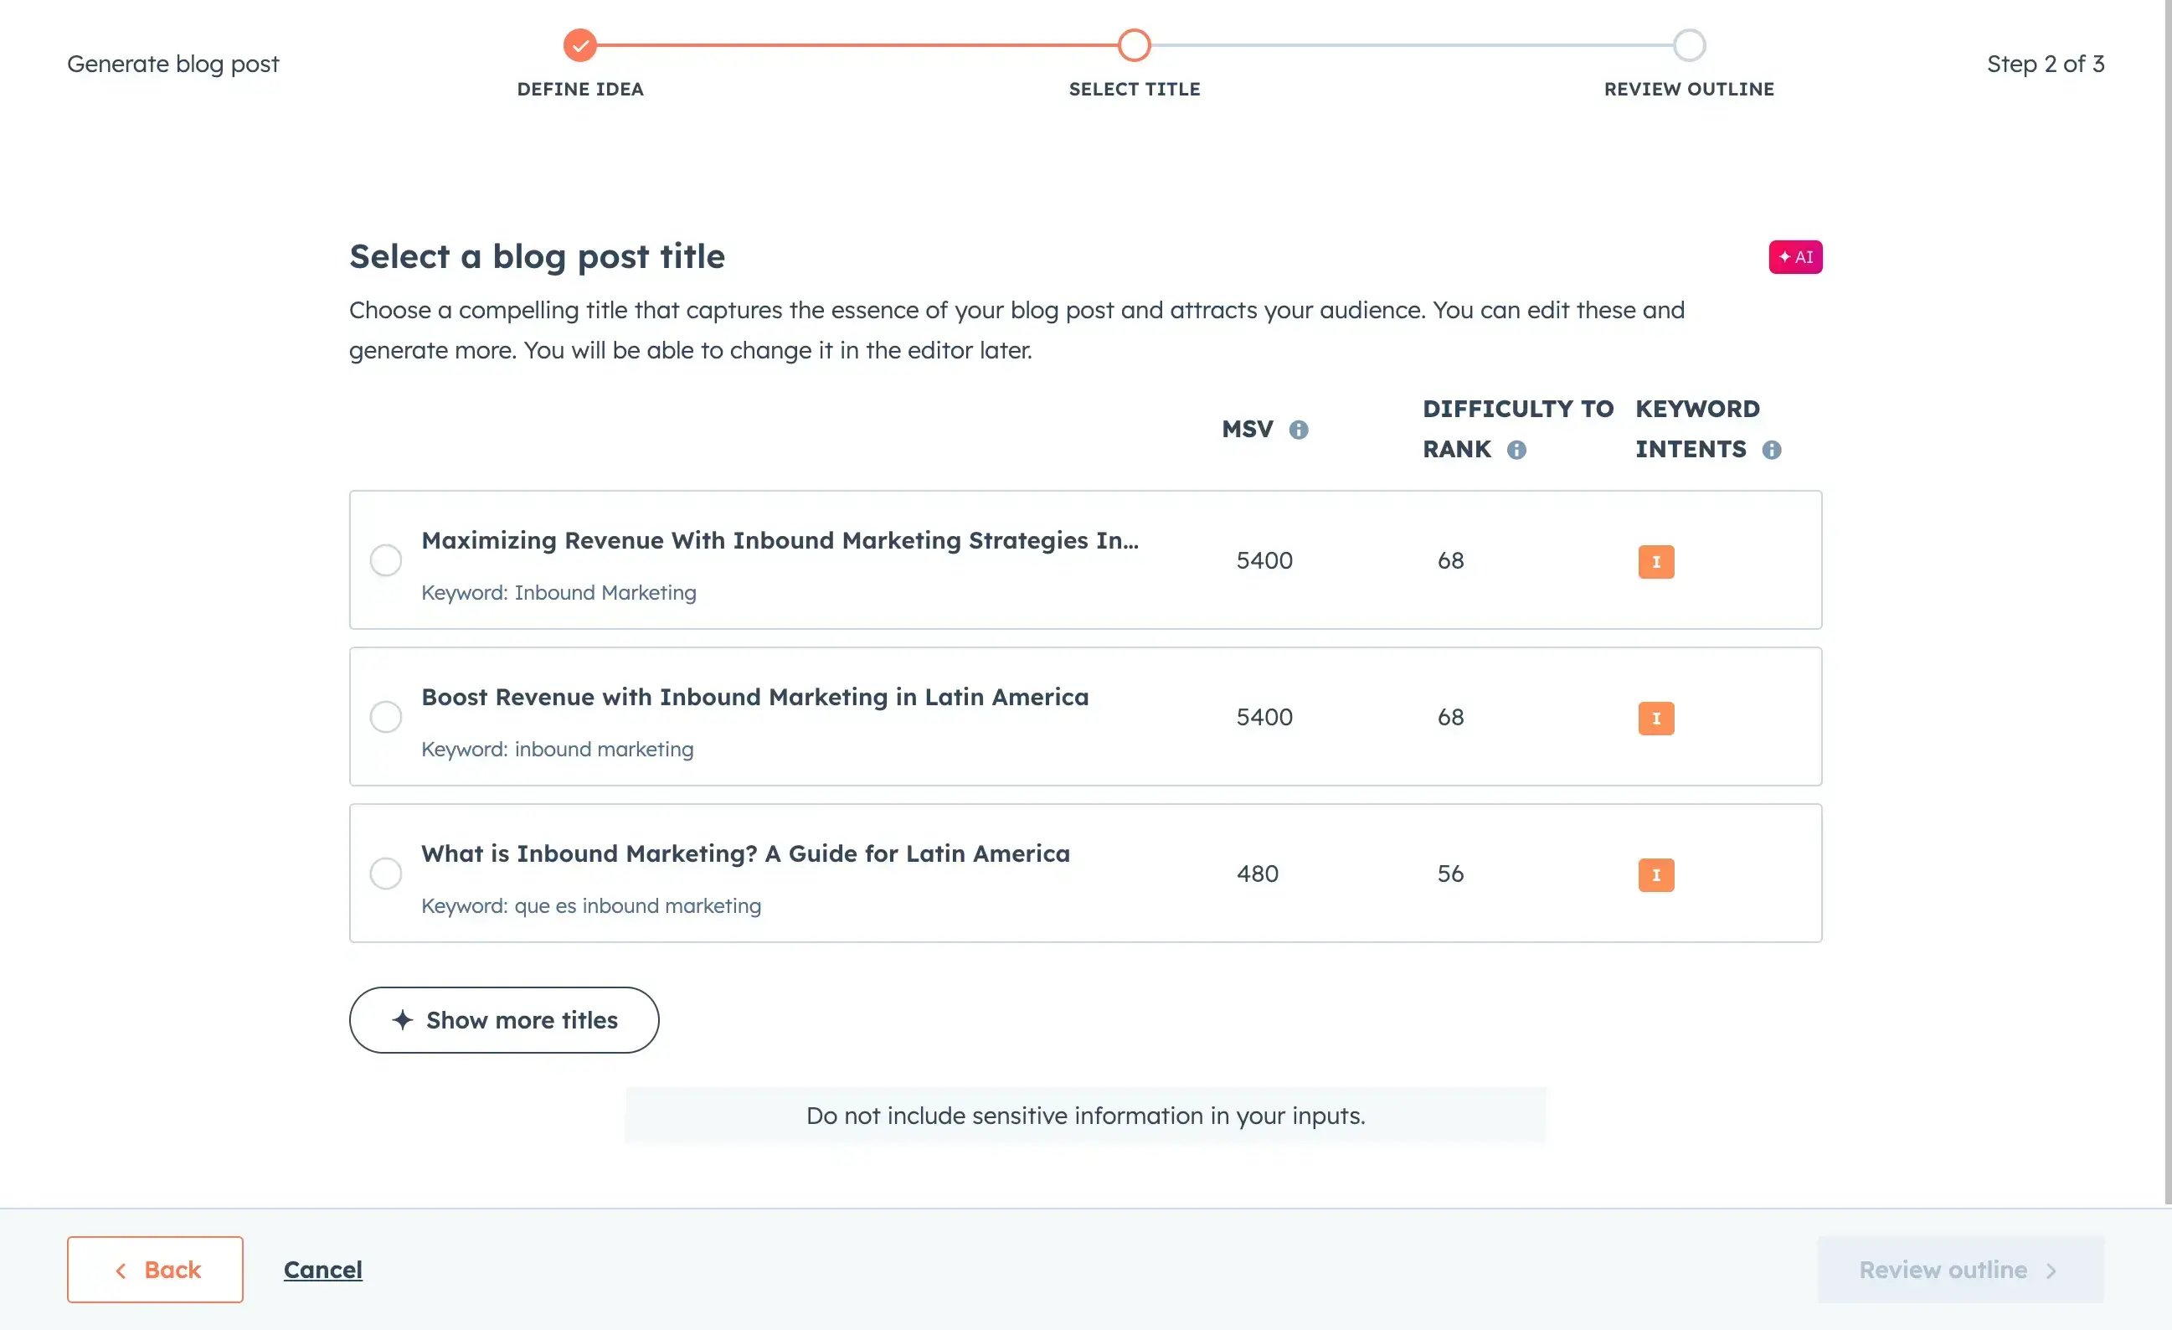This screenshot has width=2172, height=1330.
Task: Select the What is Inbound Marketing title
Action: pyautogui.click(x=385, y=874)
